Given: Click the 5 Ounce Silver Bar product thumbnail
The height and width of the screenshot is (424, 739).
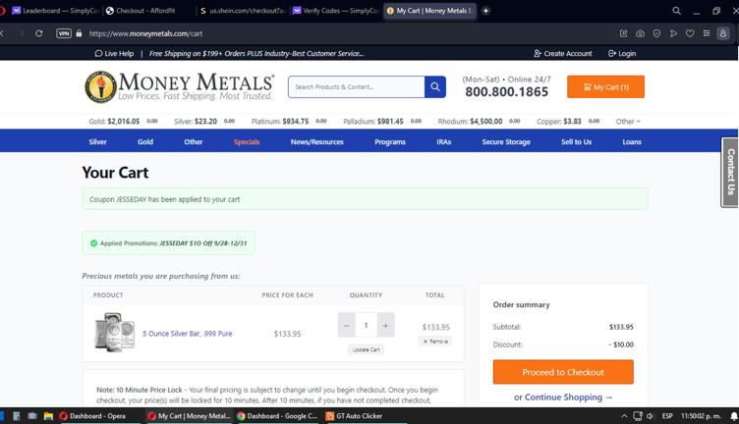Looking at the screenshot, I should [x=115, y=333].
